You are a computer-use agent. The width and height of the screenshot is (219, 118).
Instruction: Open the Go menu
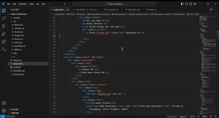pos(38,4)
